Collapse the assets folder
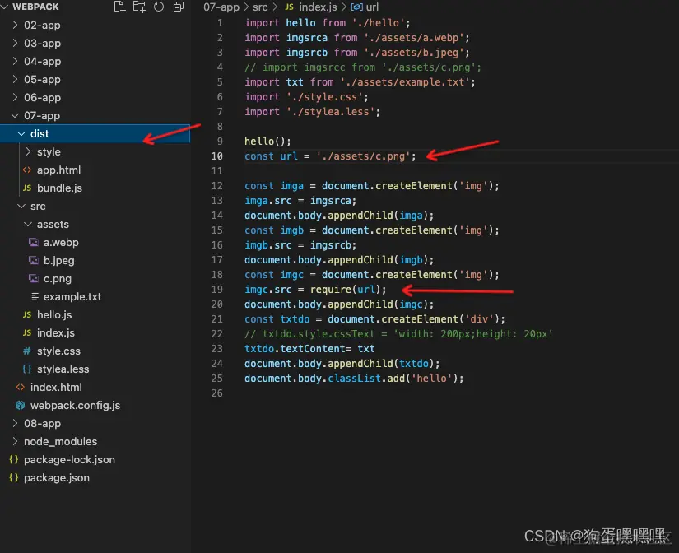The height and width of the screenshot is (553, 679). (28, 225)
